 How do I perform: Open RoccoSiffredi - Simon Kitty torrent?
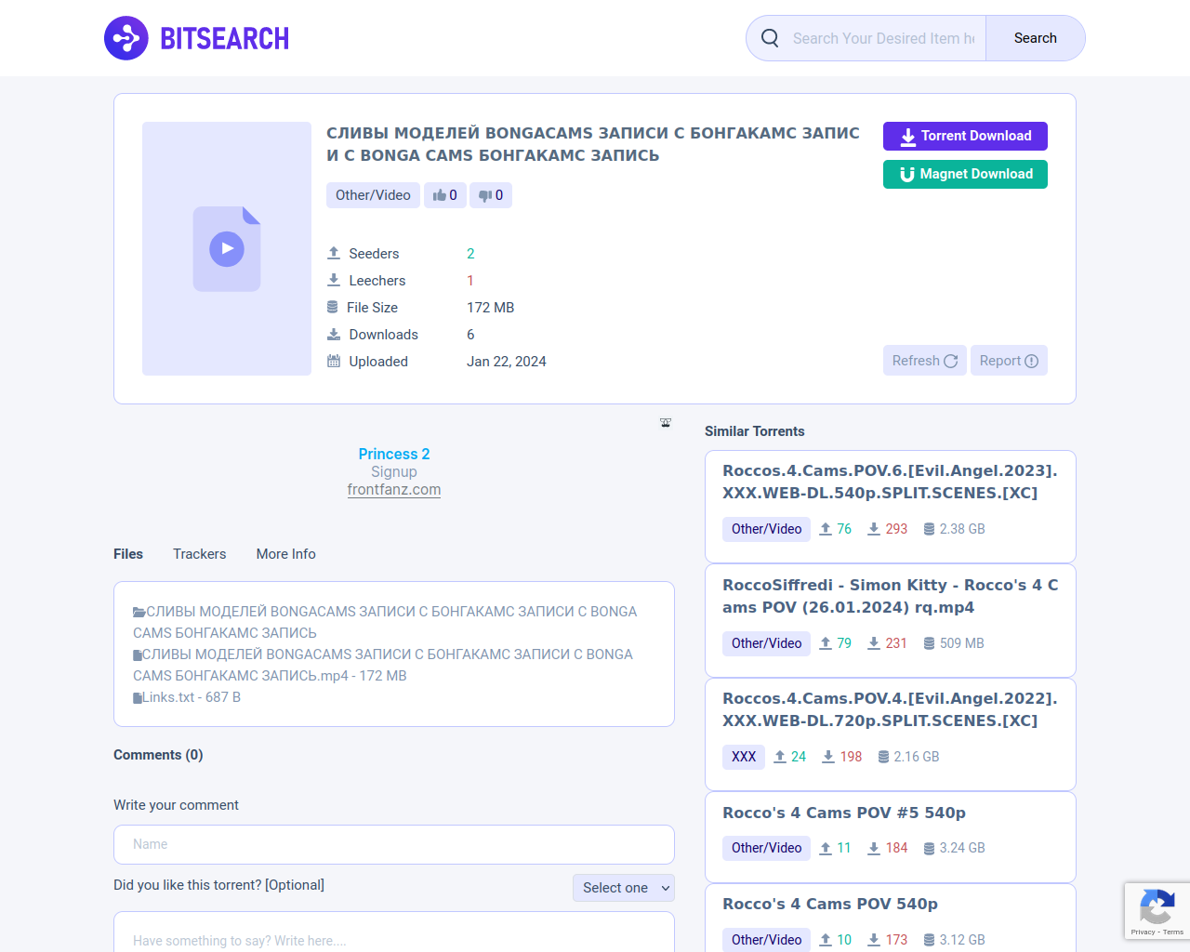pyautogui.click(x=890, y=596)
